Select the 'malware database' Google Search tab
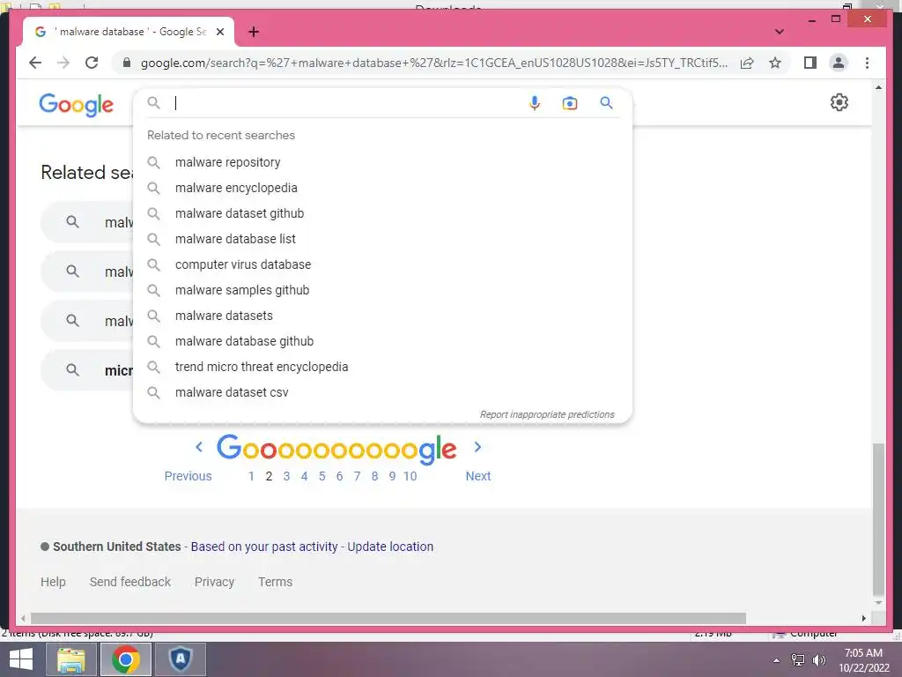Screen dimensions: 902x677 (129, 32)
